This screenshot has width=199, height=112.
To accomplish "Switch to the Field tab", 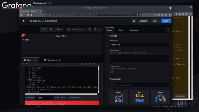I will tap(121, 30).
